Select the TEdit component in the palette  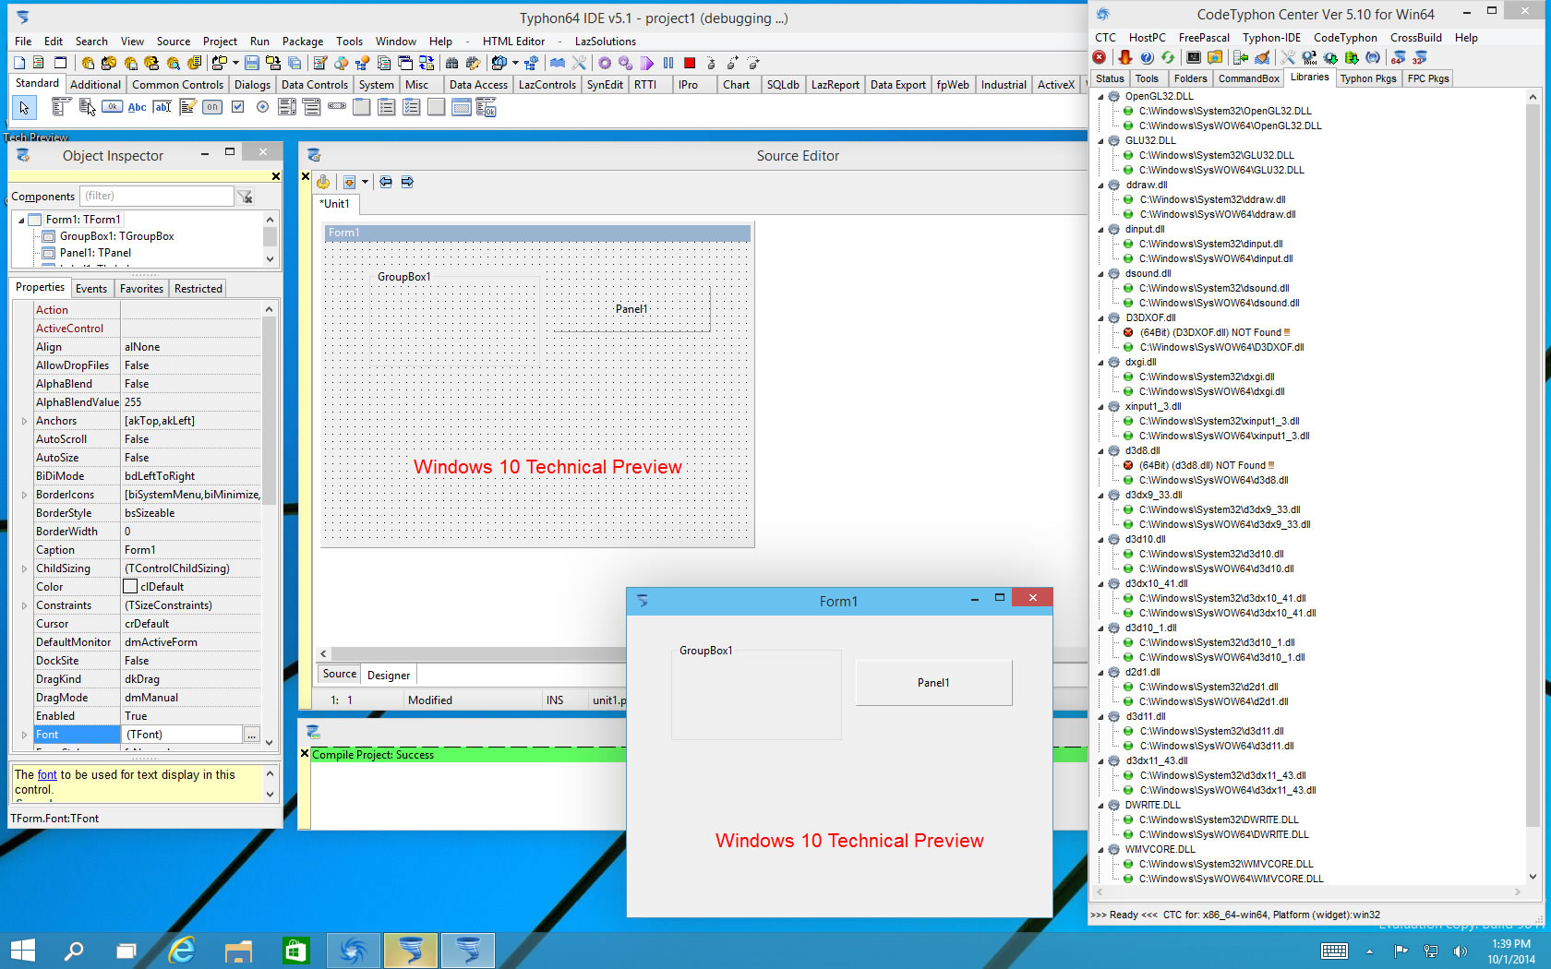[162, 107]
